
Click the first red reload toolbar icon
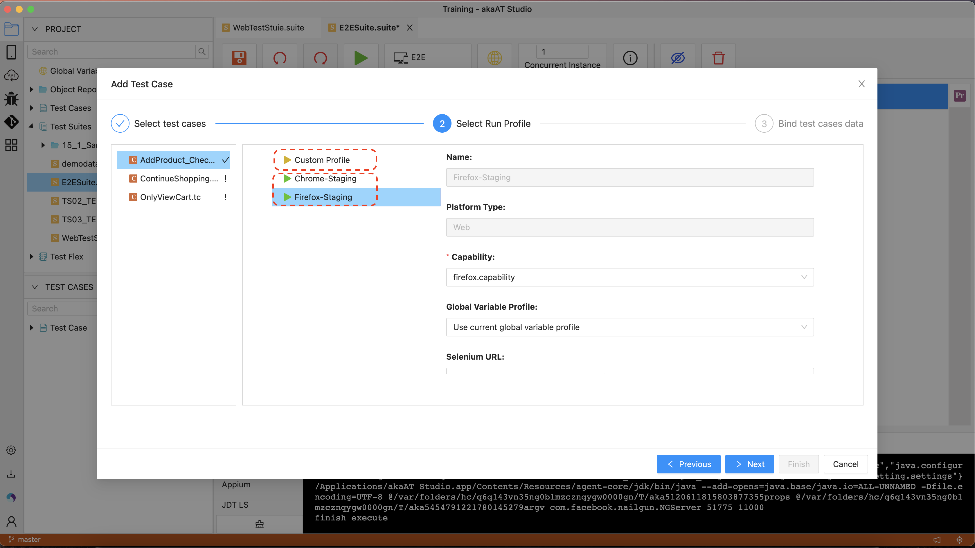coord(280,58)
